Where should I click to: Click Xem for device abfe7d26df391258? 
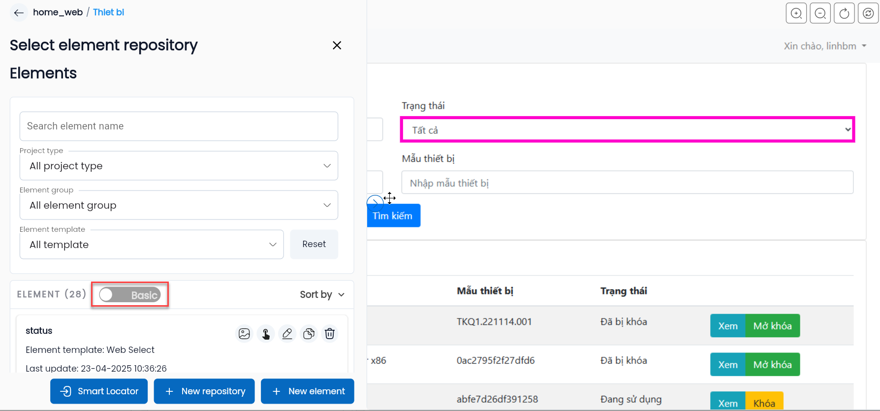[728, 401]
